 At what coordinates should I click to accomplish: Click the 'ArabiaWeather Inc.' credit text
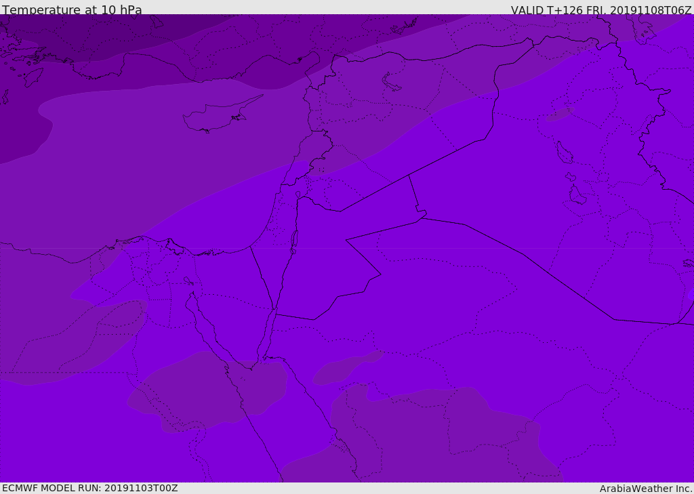(647, 489)
